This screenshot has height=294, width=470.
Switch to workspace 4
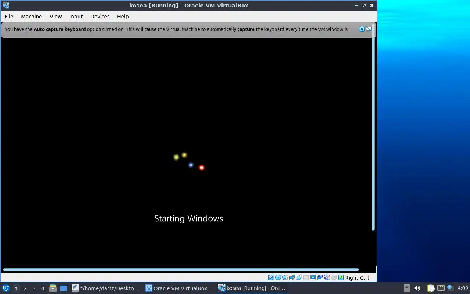43,288
